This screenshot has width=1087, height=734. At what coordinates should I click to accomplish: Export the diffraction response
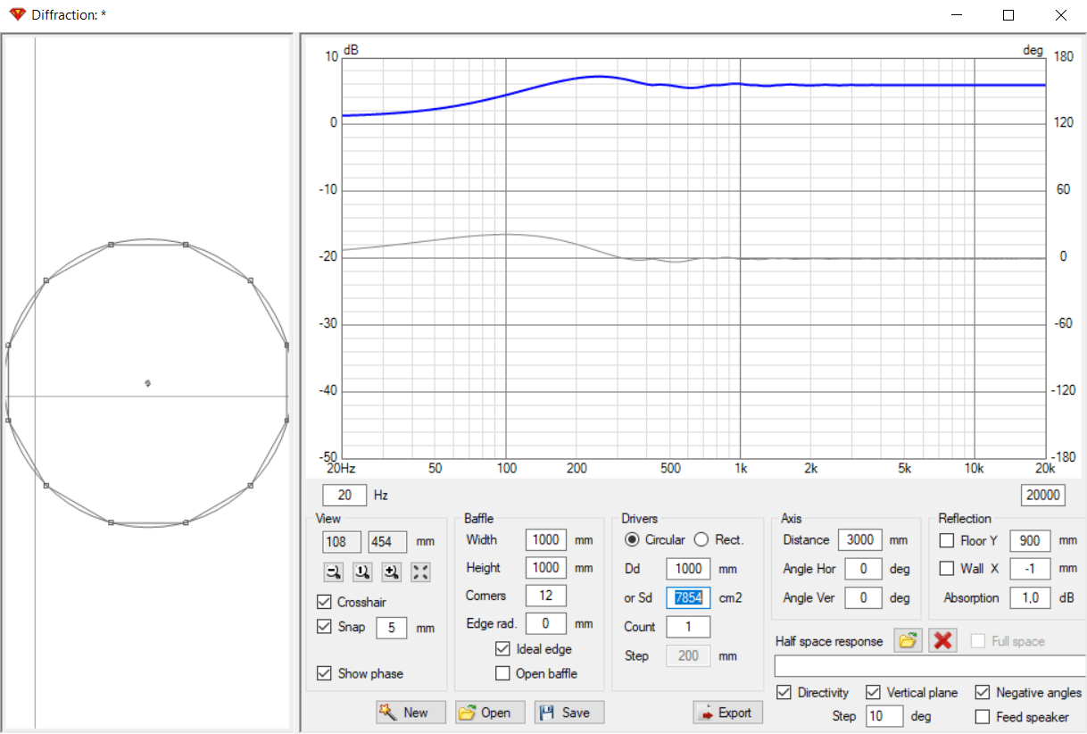(727, 712)
